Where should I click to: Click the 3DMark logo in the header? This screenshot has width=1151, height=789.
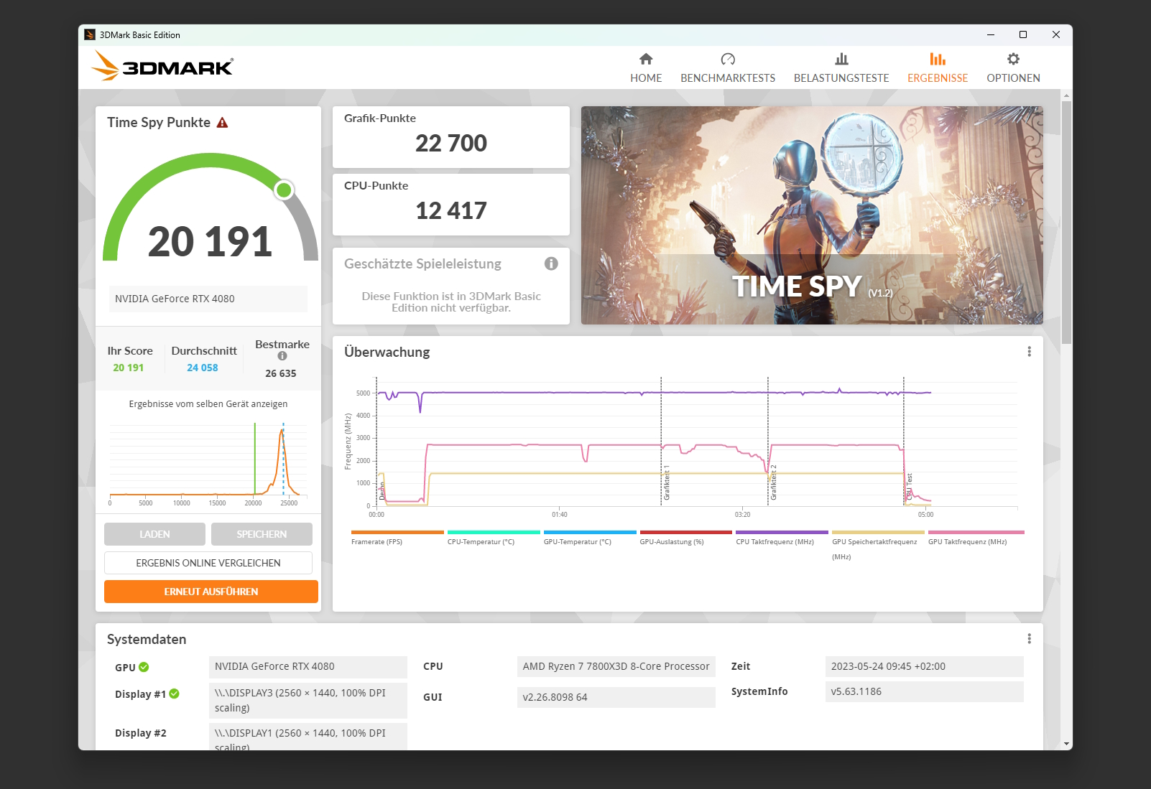[162, 66]
